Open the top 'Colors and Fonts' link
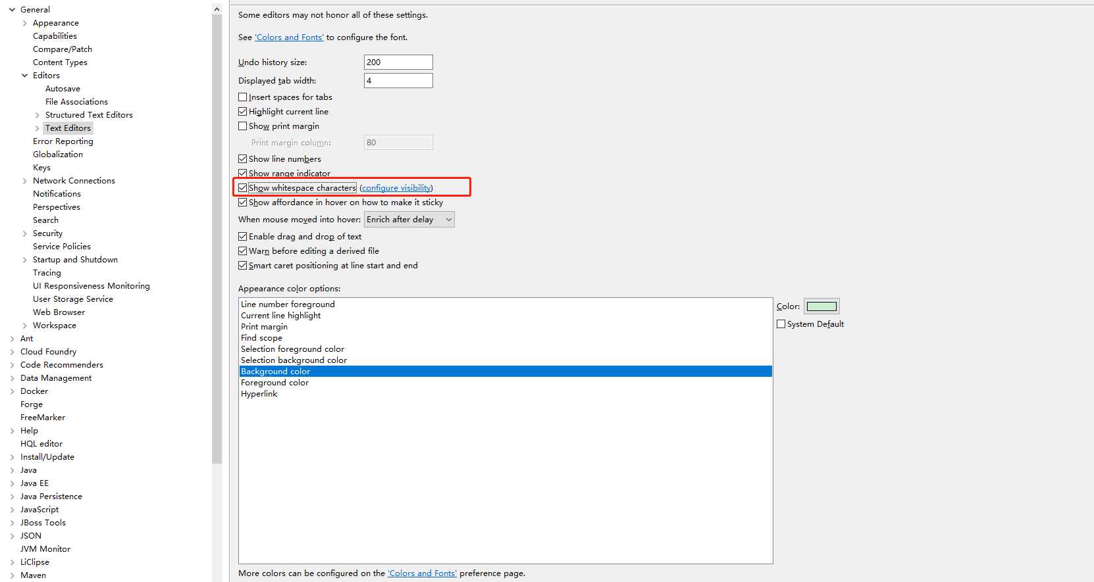This screenshot has width=1094, height=582. [x=289, y=37]
